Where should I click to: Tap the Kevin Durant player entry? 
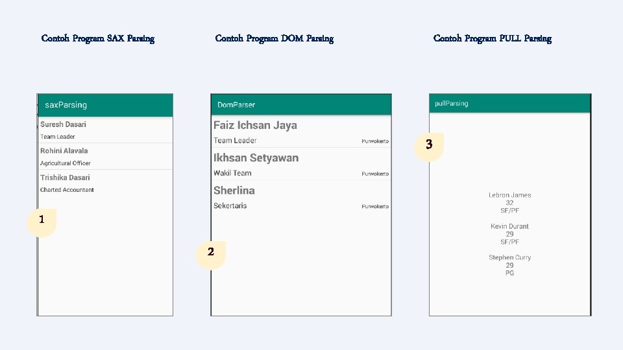click(x=509, y=234)
